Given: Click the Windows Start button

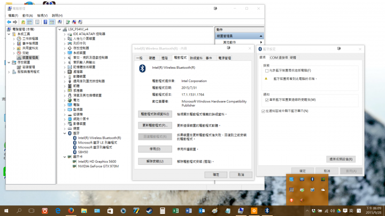Looking at the screenshot, I should [6, 211].
